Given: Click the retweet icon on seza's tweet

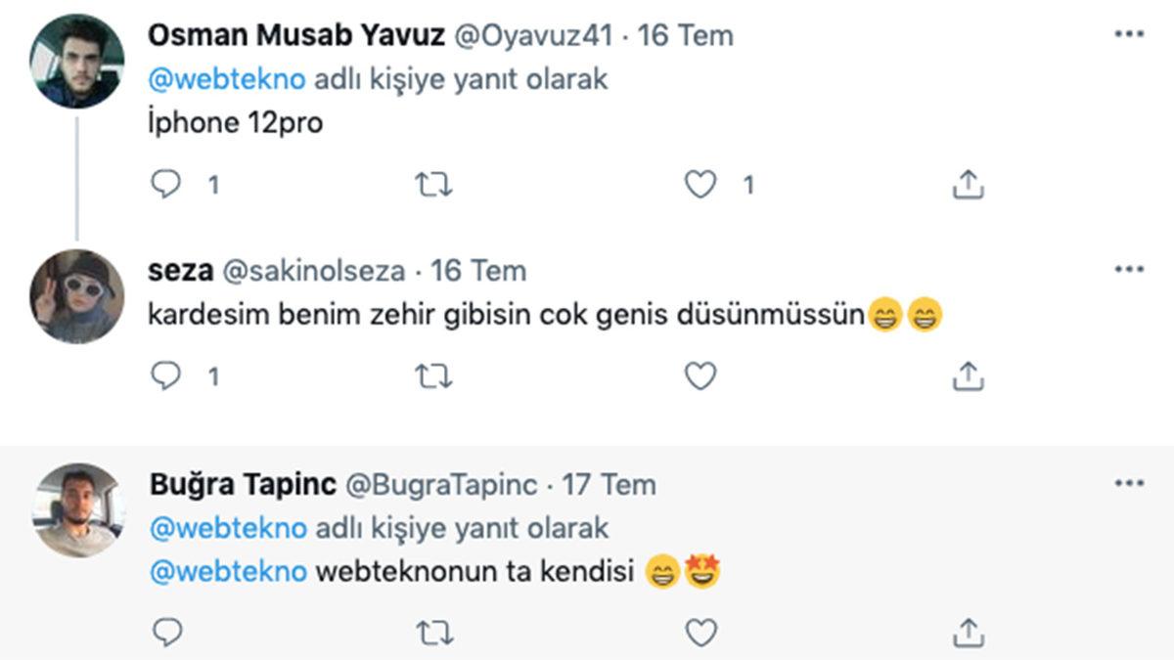Looking at the screenshot, I should click(x=434, y=374).
